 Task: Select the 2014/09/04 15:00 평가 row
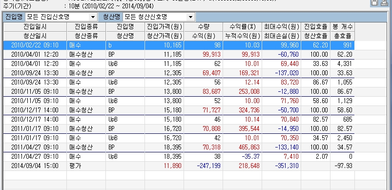[179, 166]
